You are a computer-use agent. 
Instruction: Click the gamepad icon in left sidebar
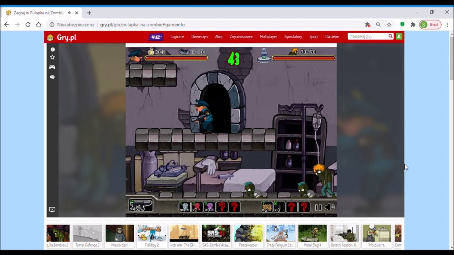point(52,67)
